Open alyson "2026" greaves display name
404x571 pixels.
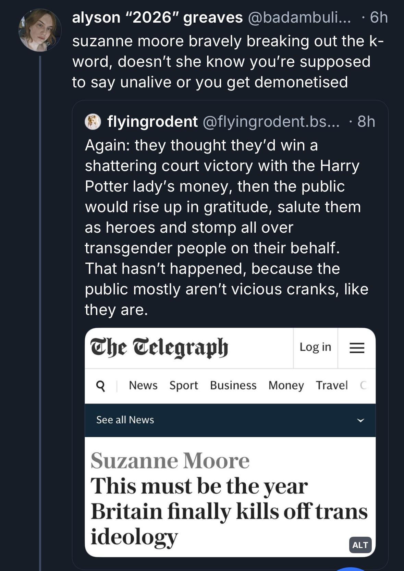click(157, 17)
